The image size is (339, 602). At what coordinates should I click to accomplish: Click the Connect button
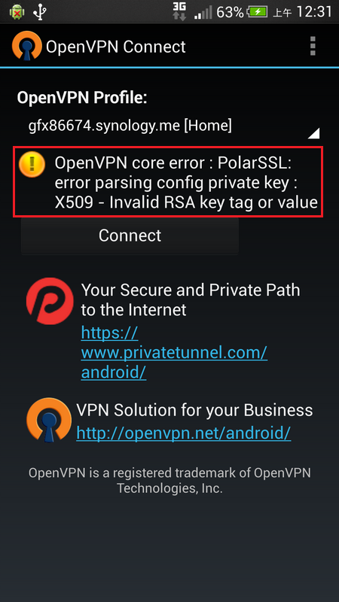(x=130, y=236)
